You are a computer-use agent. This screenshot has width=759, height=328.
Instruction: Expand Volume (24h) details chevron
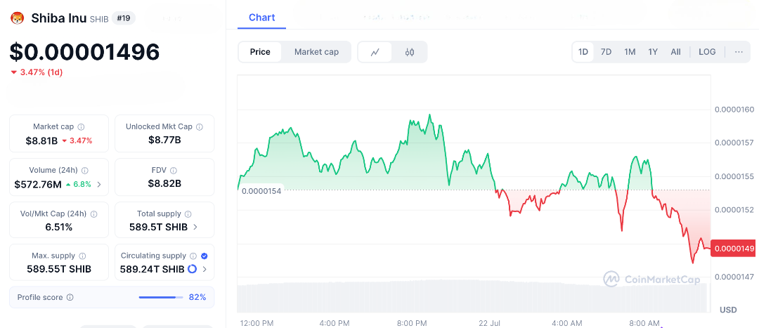click(98, 185)
